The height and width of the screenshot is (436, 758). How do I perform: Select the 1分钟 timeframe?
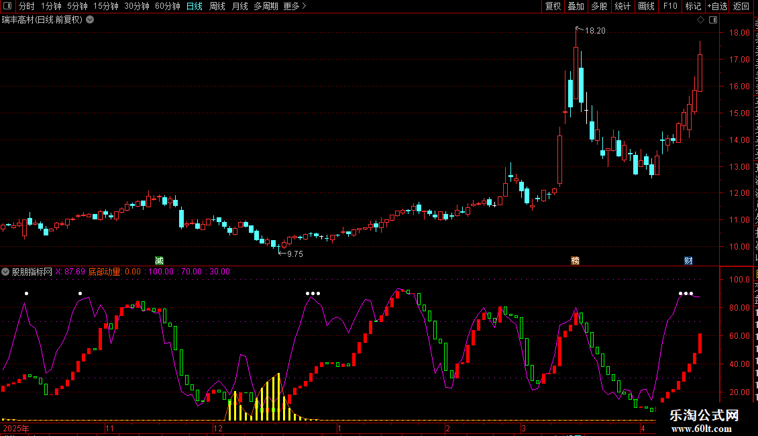coord(51,6)
